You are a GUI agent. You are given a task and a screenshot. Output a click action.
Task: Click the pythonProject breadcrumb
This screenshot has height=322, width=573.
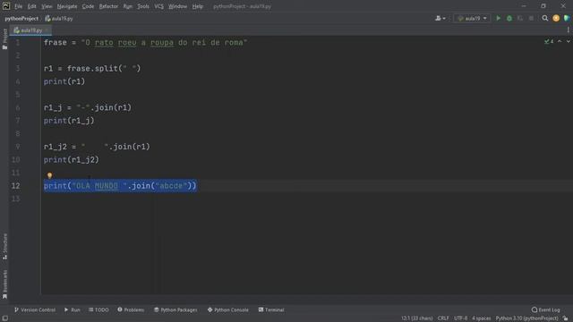(21, 18)
